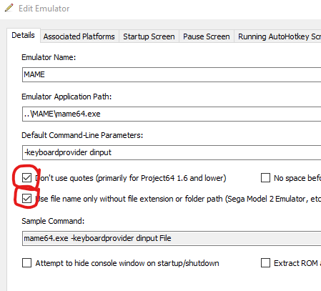Viewport: 321px width, 291px height.
Task: Switch to the Details tab
Action: [x=23, y=35]
